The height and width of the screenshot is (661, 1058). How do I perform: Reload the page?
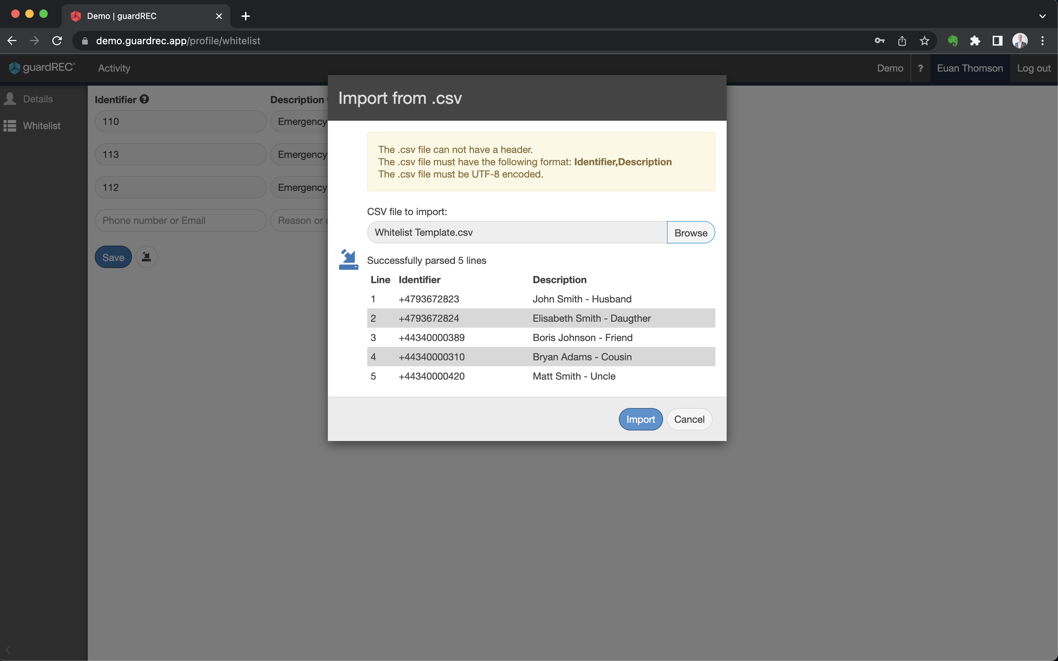point(57,41)
